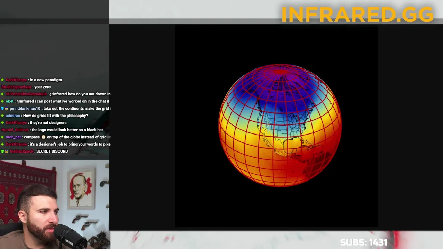Click green cube badge beside theblackpack
Screen dimensions: 443x249
coord(2,151)
